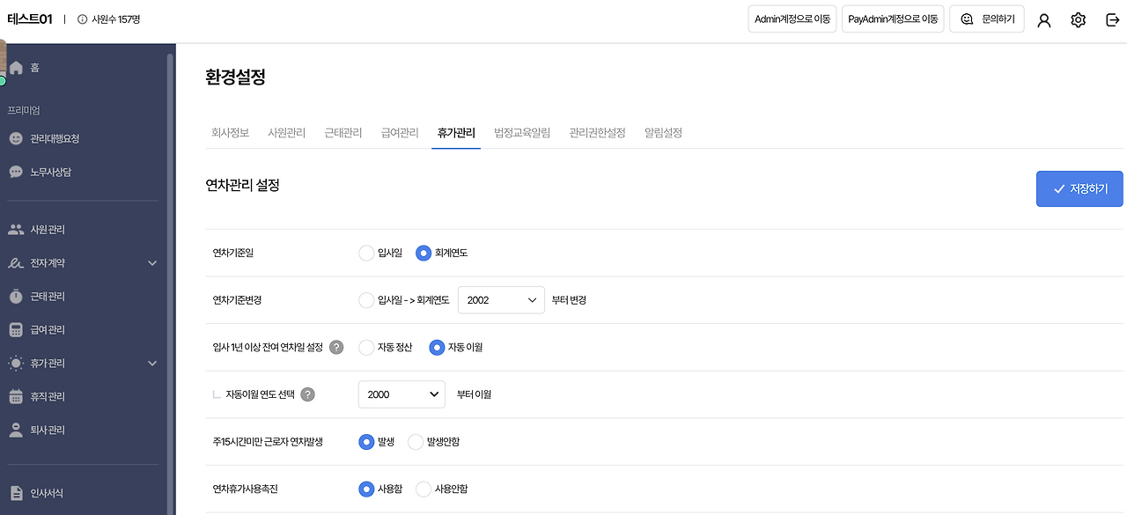Image resolution: width=1127 pixels, height=515 pixels.
Task: Click the 퇴사 관리 person icon
Action: coord(16,430)
